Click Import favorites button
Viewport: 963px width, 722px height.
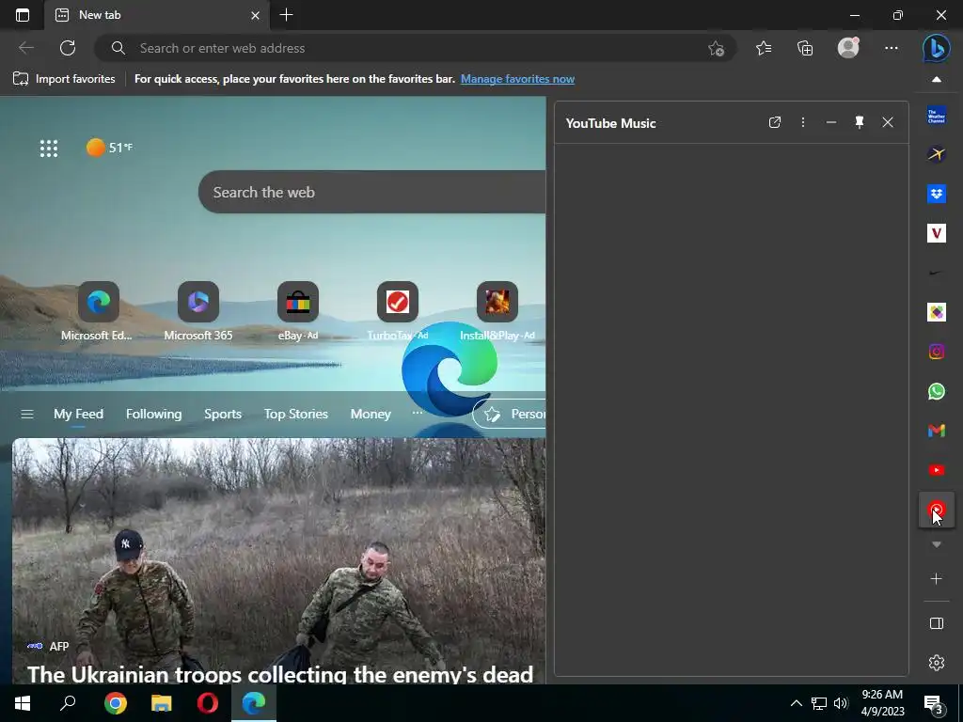64,79
